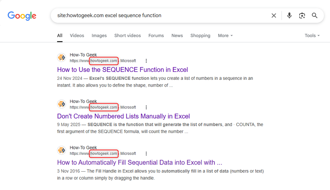Submit search with the magnifier icon
This screenshot has height=190, width=330.
click(x=314, y=16)
